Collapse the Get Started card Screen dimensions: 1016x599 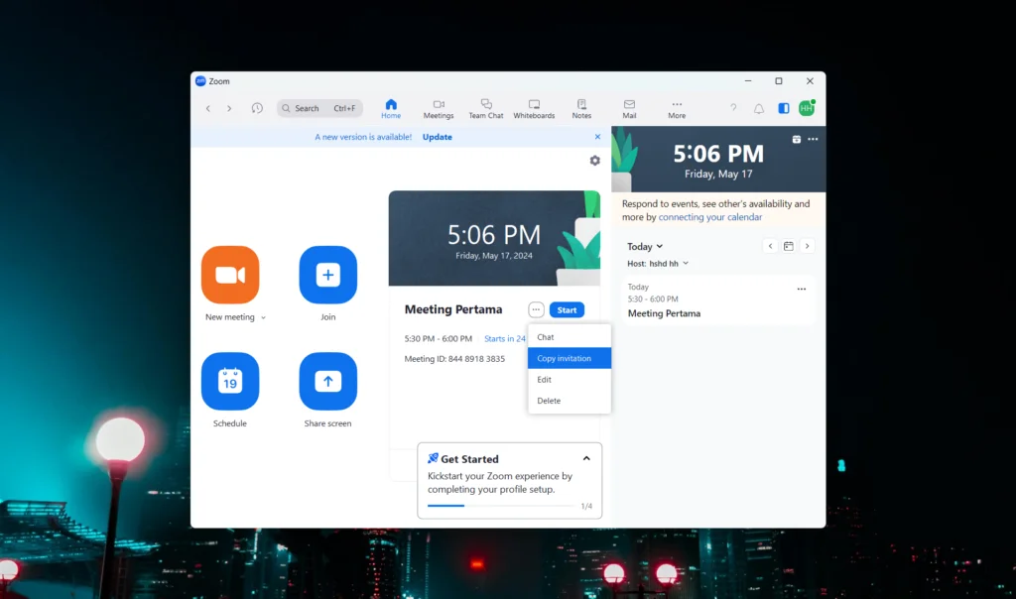586,458
